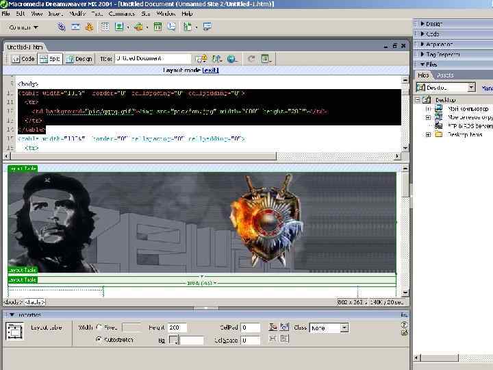Click the green Layout Table tab above the image
The width and height of the screenshot is (493, 370).
pos(23,169)
